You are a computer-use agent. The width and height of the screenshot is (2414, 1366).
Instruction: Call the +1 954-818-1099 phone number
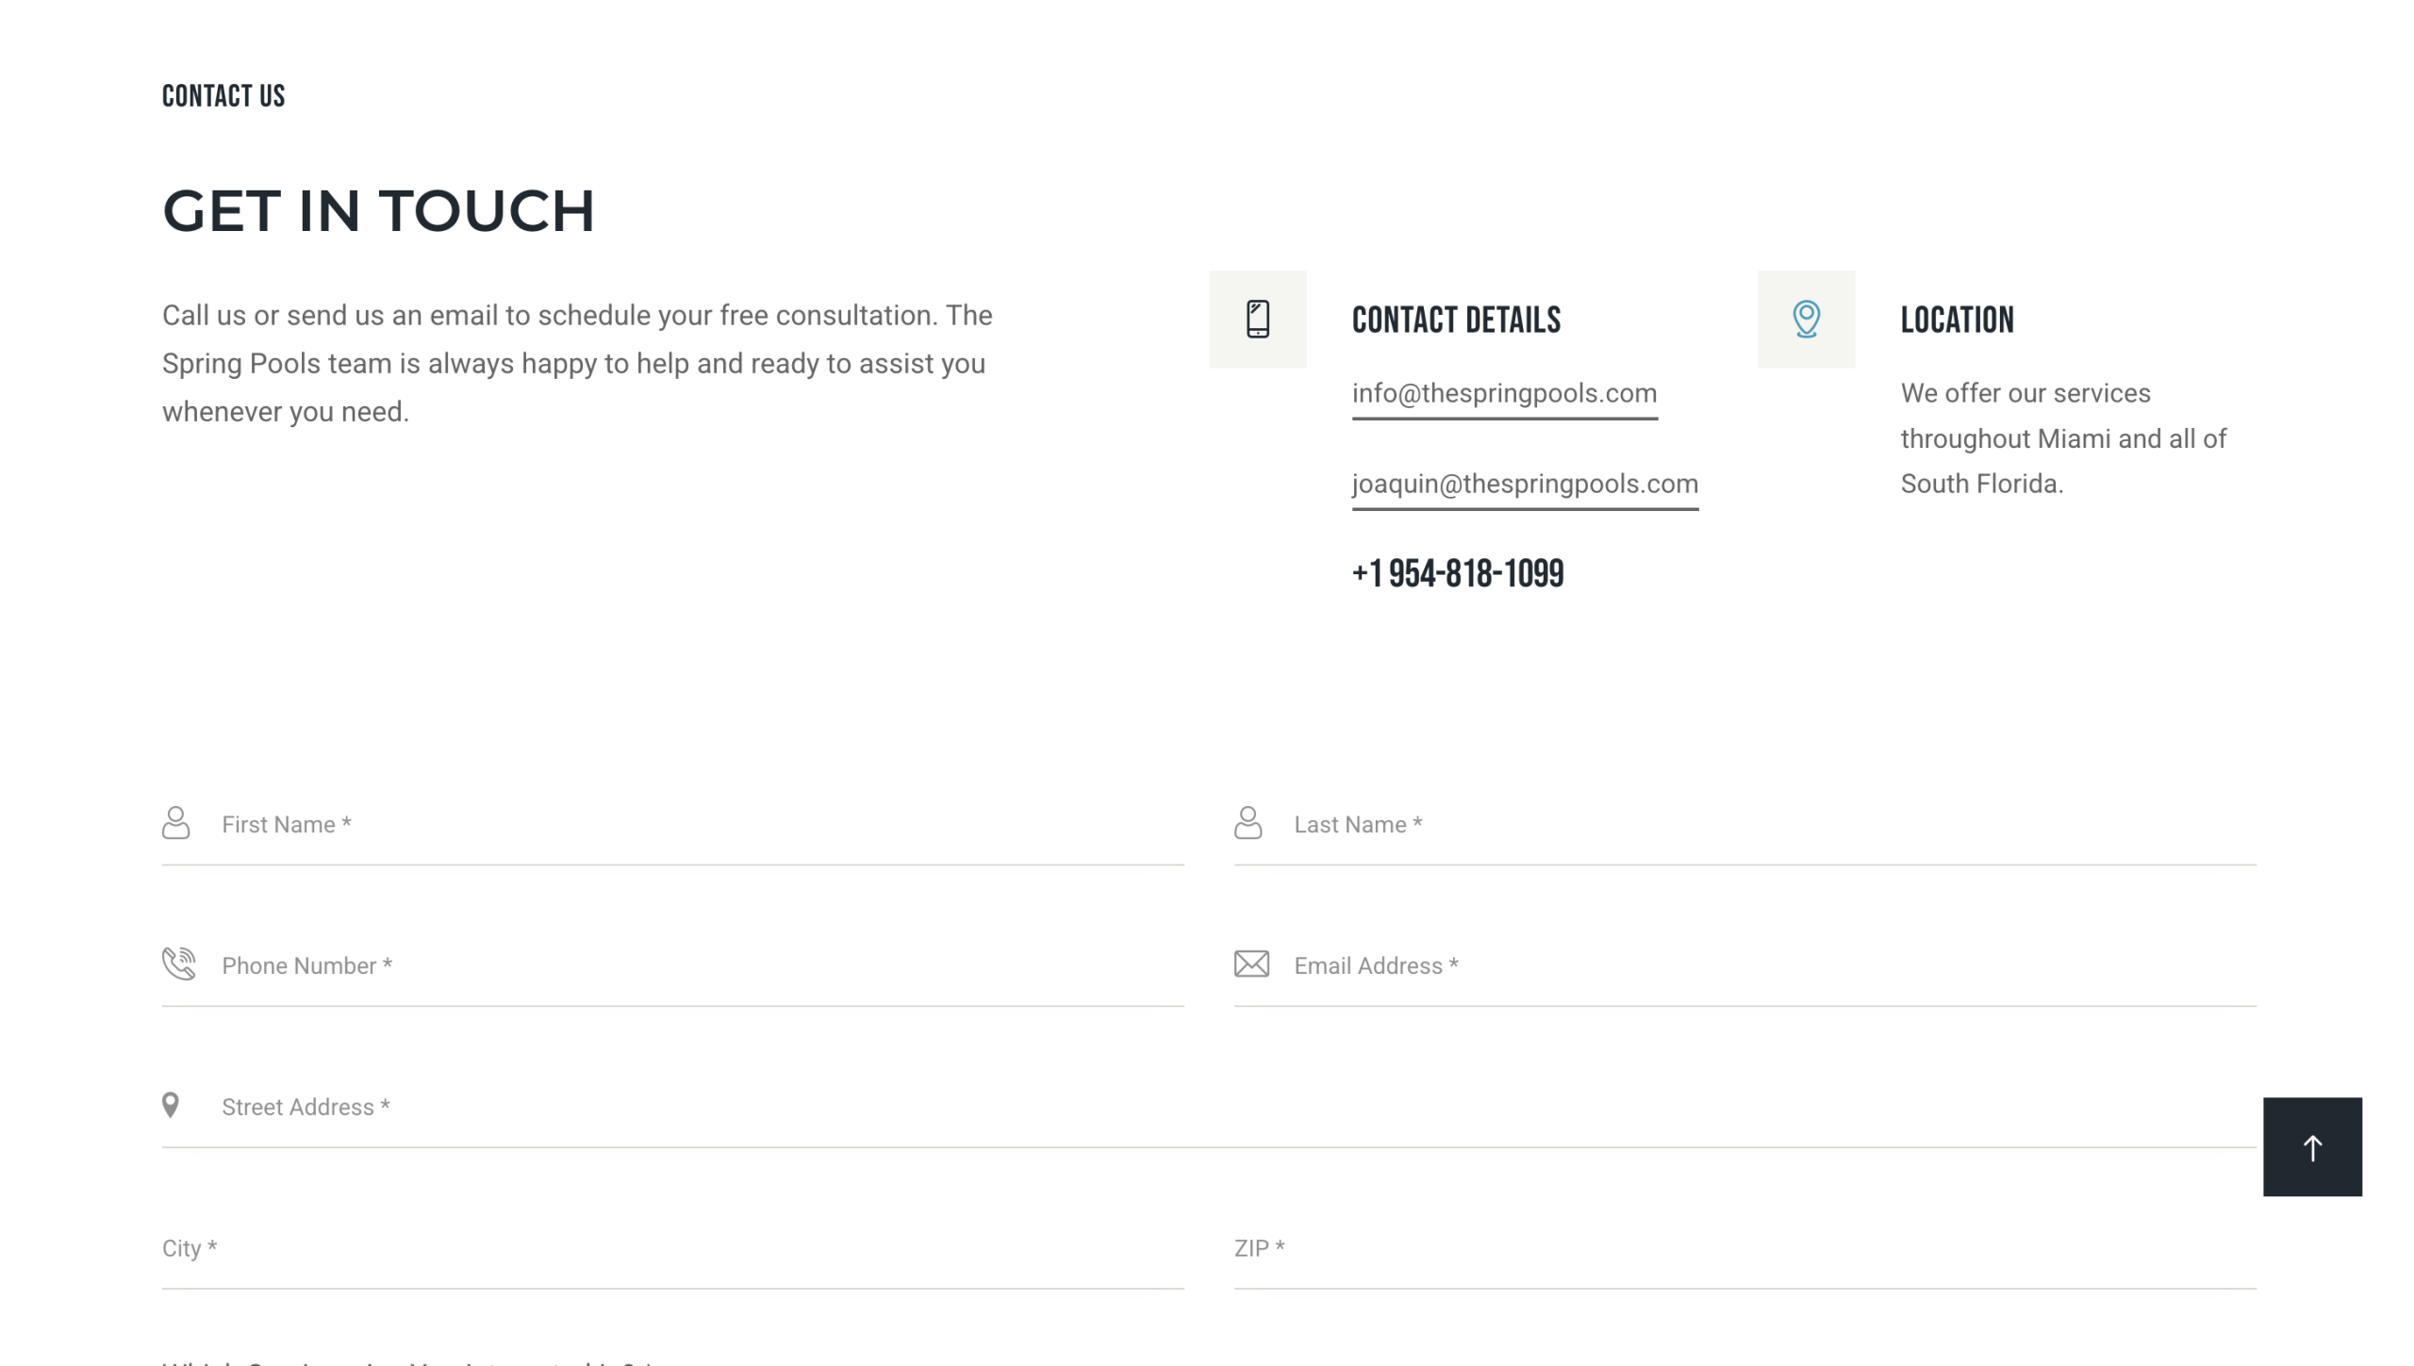1458,573
